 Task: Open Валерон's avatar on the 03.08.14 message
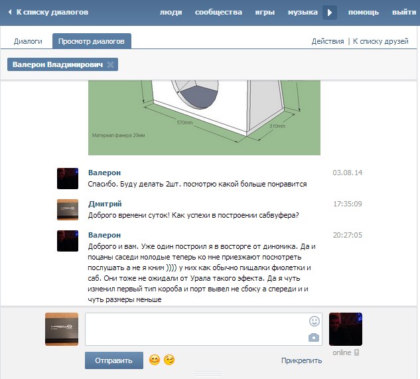tap(68, 179)
